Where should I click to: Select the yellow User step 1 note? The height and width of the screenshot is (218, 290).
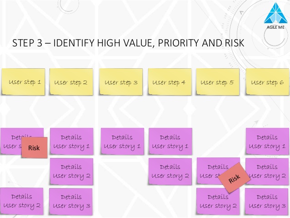[23, 82]
